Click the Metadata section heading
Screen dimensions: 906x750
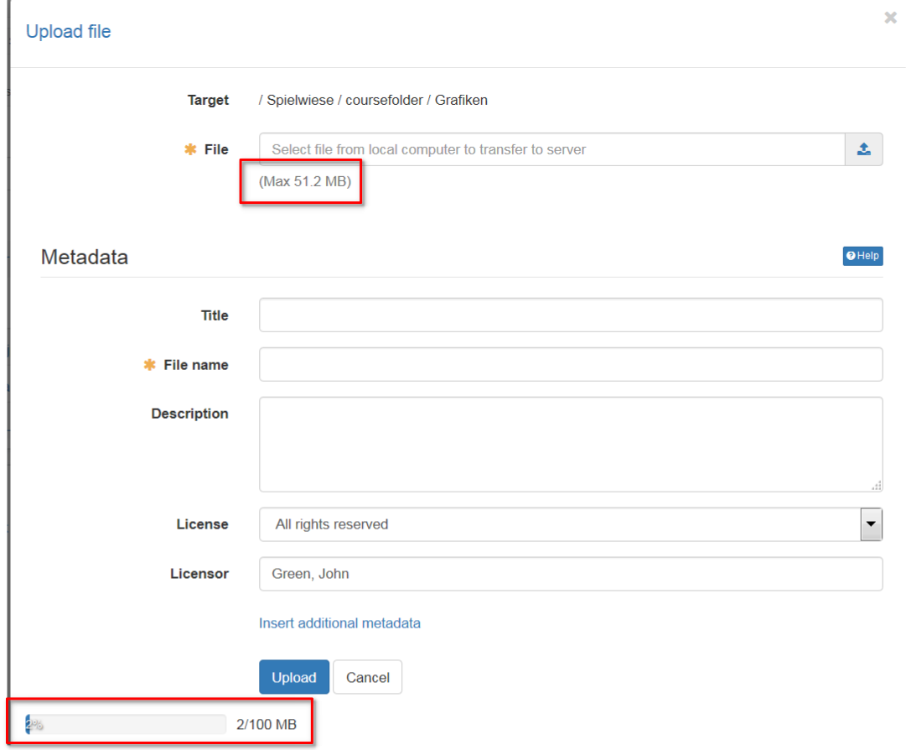click(85, 257)
